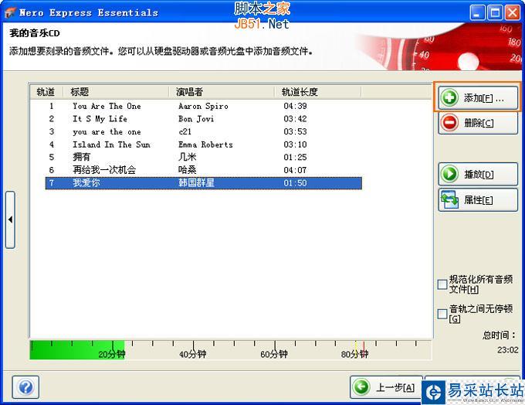Click artist 韩国群星
This screenshot has height=405, width=525.
[x=196, y=182]
